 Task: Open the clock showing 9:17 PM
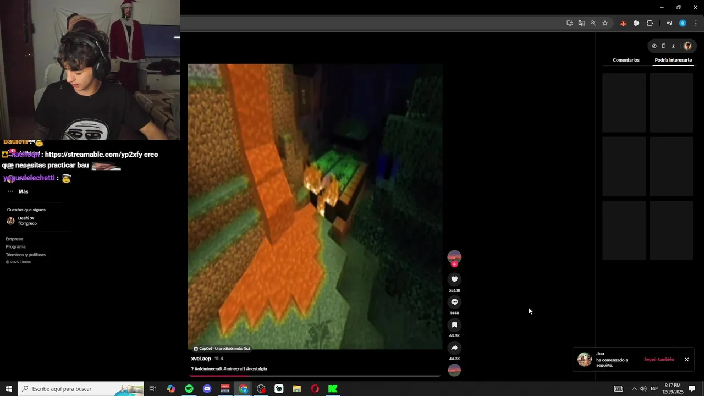673,389
